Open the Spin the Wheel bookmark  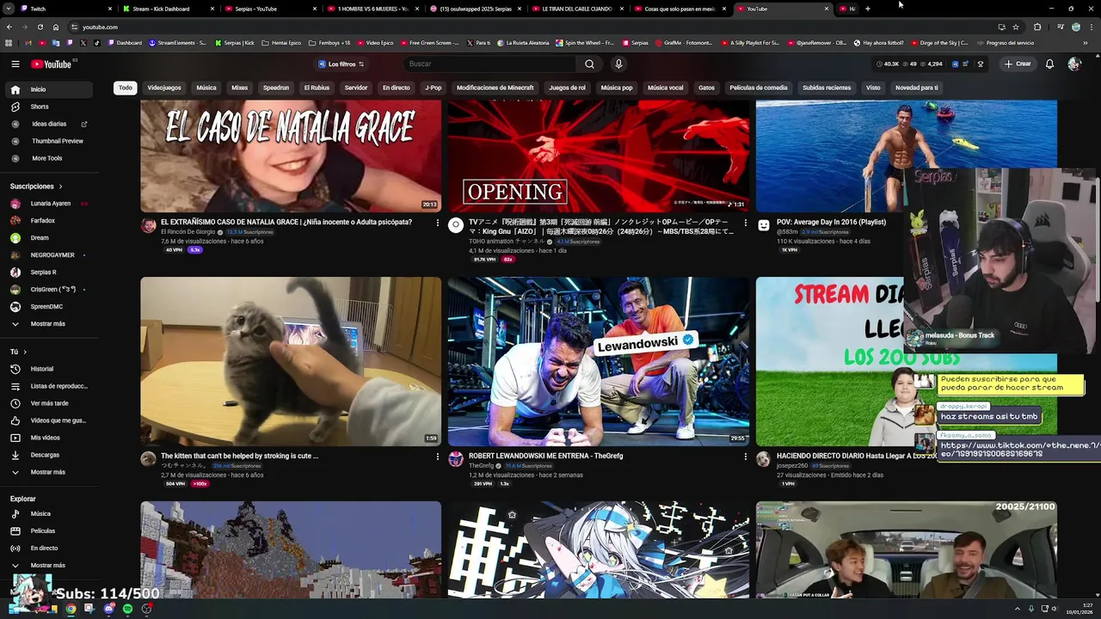tap(585, 42)
